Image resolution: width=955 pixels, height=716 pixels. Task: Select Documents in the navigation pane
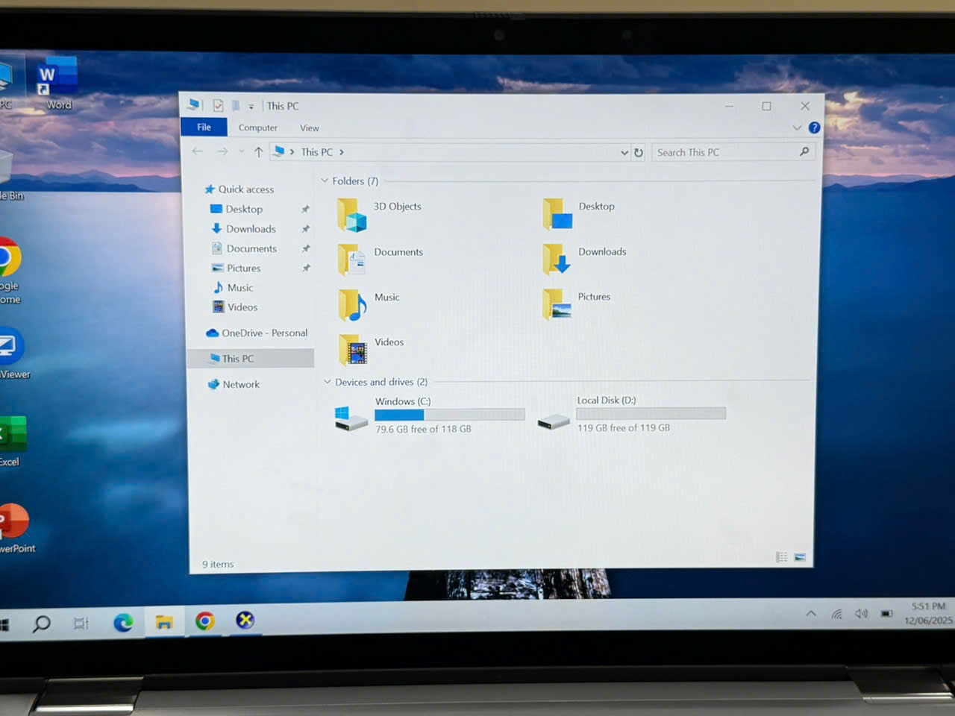click(x=251, y=248)
